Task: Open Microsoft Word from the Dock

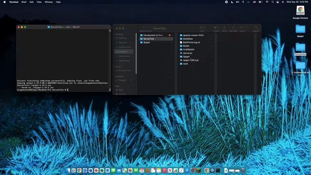Action: click(x=91, y=170)
